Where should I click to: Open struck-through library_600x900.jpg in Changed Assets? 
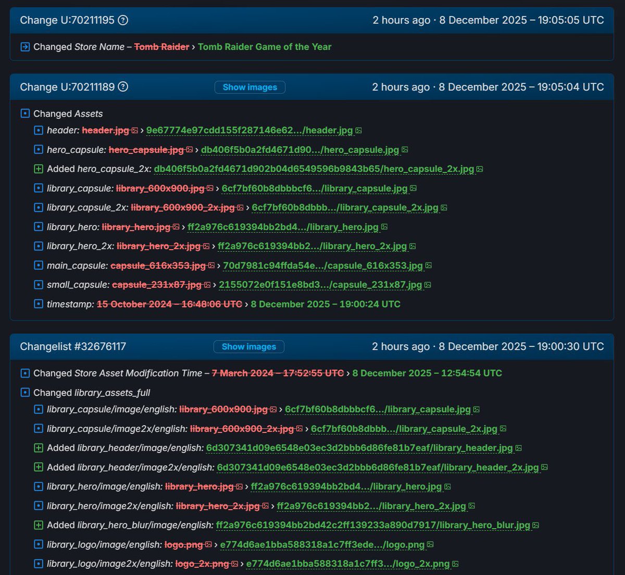(160, 188)
